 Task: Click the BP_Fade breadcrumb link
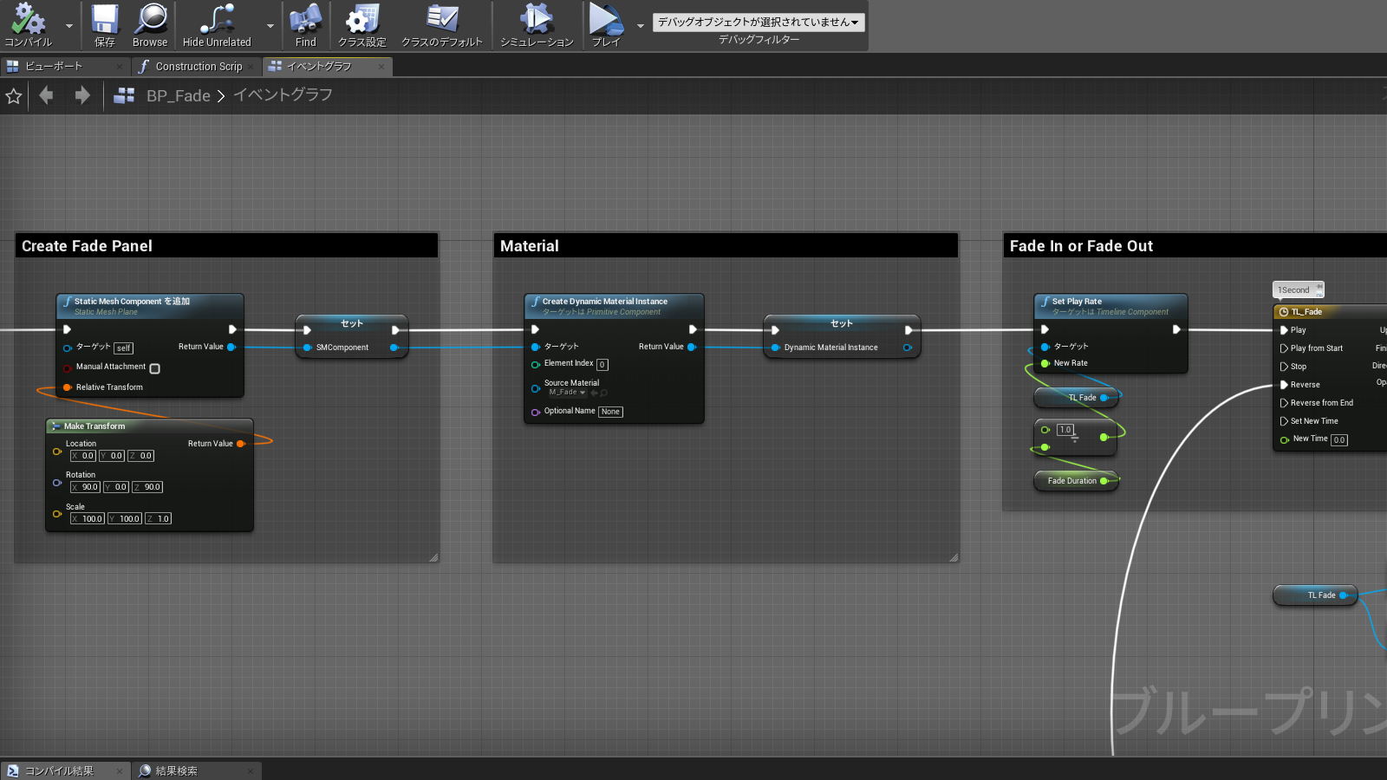tap(179, 95)
